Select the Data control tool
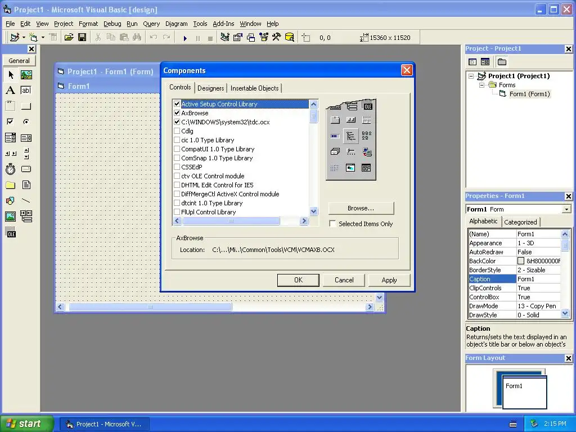Screen dimensions: 576x432 tap(26, 217)
